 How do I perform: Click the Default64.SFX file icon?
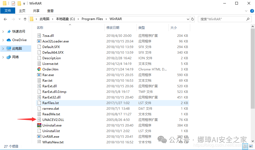pyautogui.click(x=39, y=52)
